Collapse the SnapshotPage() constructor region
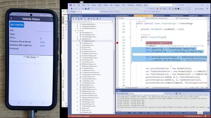Viewport: 211px width, 118px height. point(130,37)
